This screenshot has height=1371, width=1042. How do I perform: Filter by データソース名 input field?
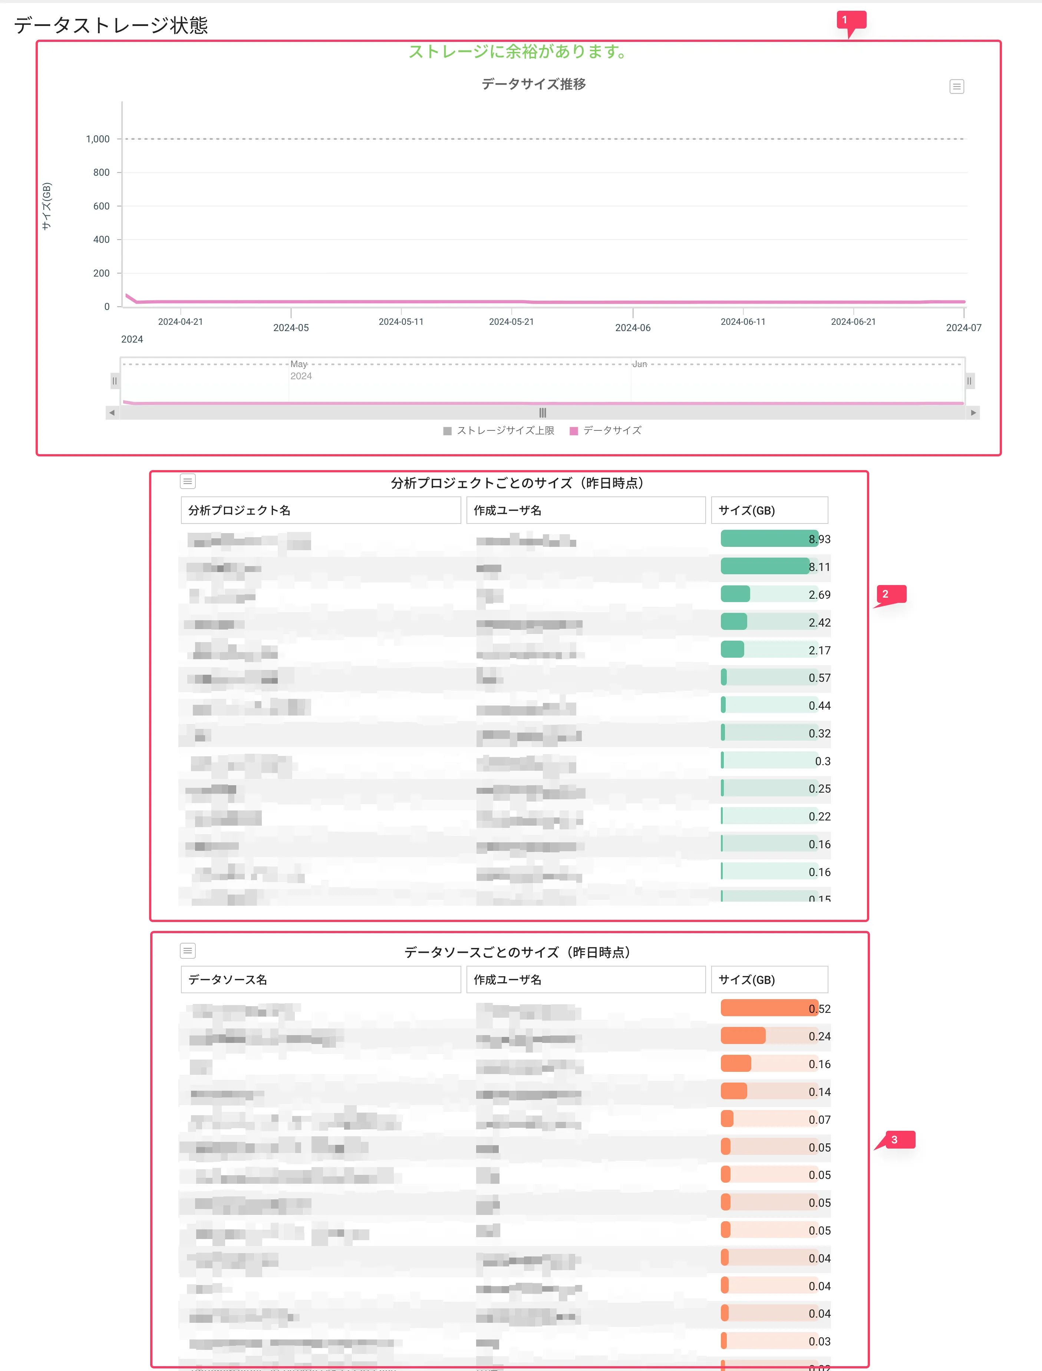coord(321,980)
